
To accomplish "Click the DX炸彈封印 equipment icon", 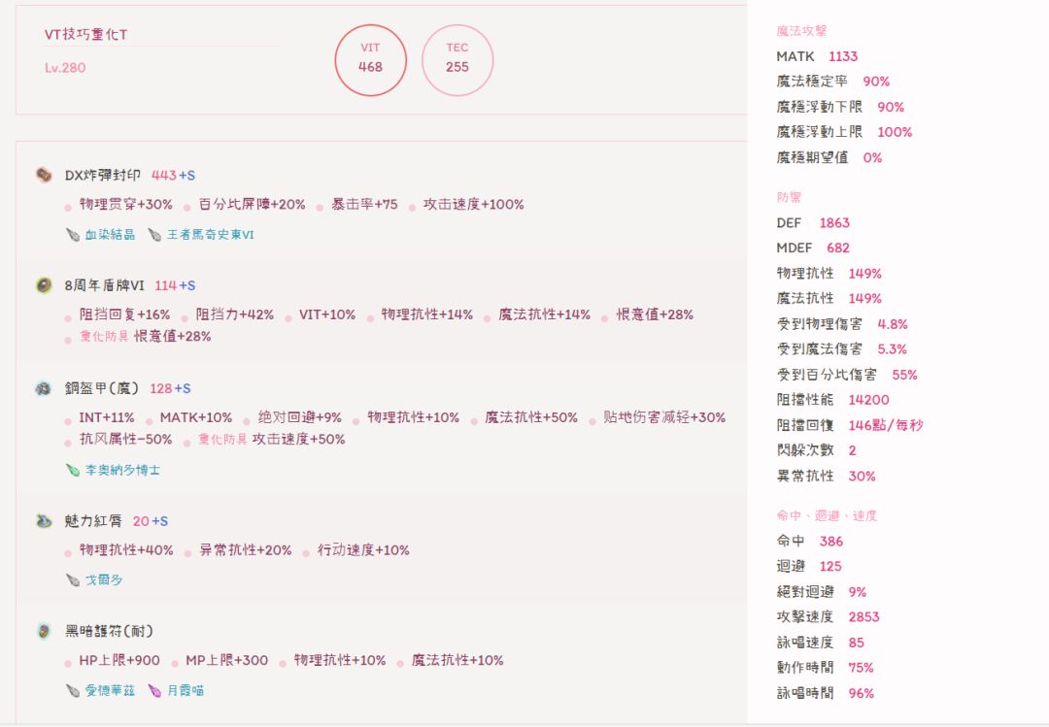I will (x=44, y=176).
